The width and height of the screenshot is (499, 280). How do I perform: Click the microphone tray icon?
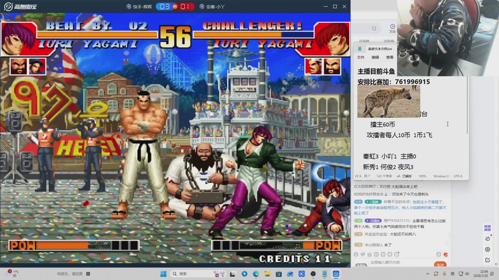[x=444, y=274]
